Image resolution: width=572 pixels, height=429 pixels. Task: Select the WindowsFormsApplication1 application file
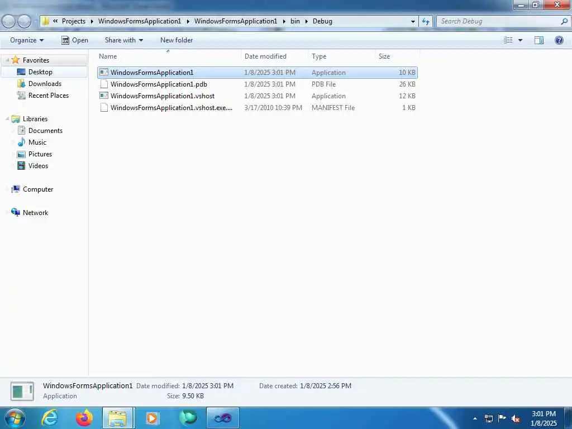pyautogui.click(x=257, y=72)
